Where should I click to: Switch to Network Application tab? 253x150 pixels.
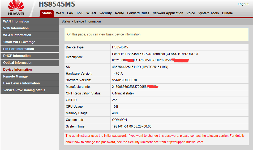click(168, 13)
